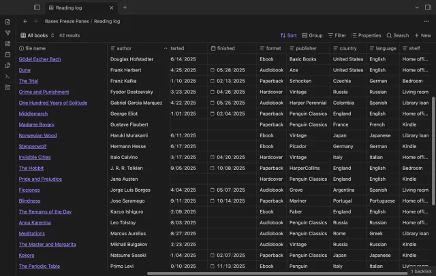Click the finished column header
This screenshot has width=436, height=276.
click(x=232, y=48)
